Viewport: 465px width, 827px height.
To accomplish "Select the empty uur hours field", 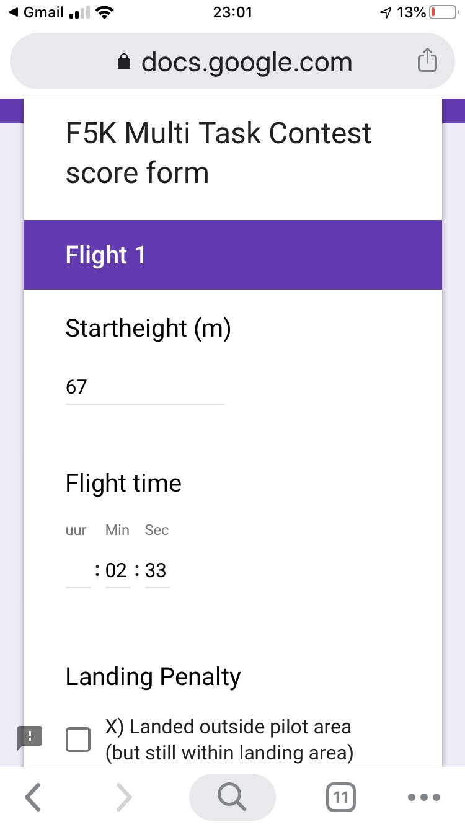I will click(78, 571).
